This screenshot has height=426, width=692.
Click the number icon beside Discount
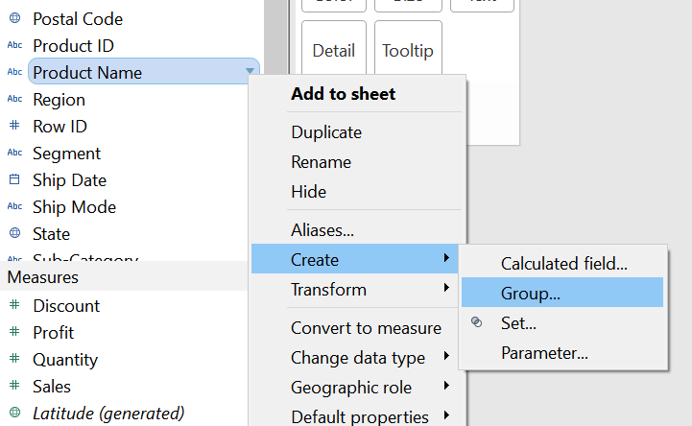14,306
